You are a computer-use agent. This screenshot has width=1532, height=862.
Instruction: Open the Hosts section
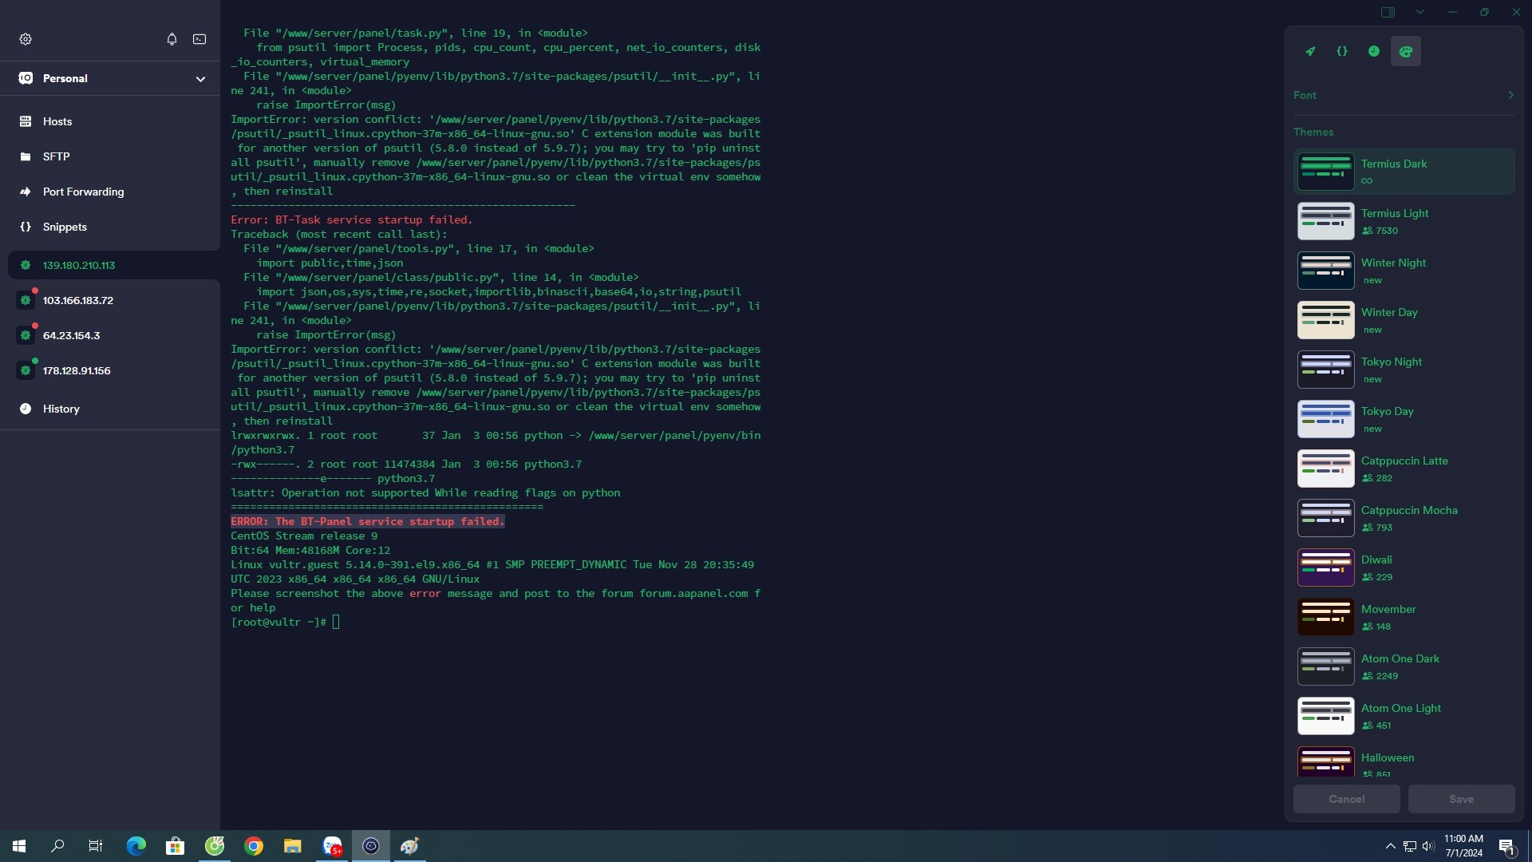(x=57, y=121)
